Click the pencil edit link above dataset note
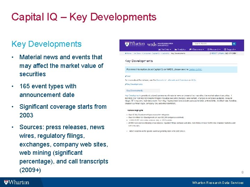The height and width of the screenshot is (187, 250). pyautogui.click(x=128, y=76)
